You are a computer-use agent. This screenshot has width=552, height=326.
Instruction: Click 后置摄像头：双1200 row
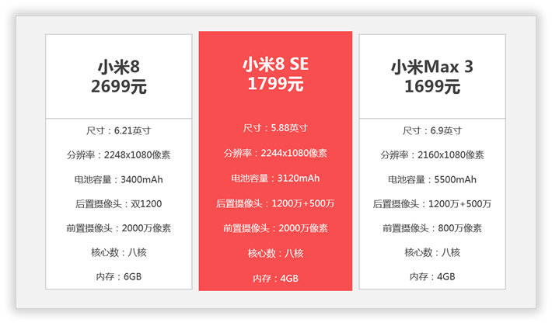[119, 203]
